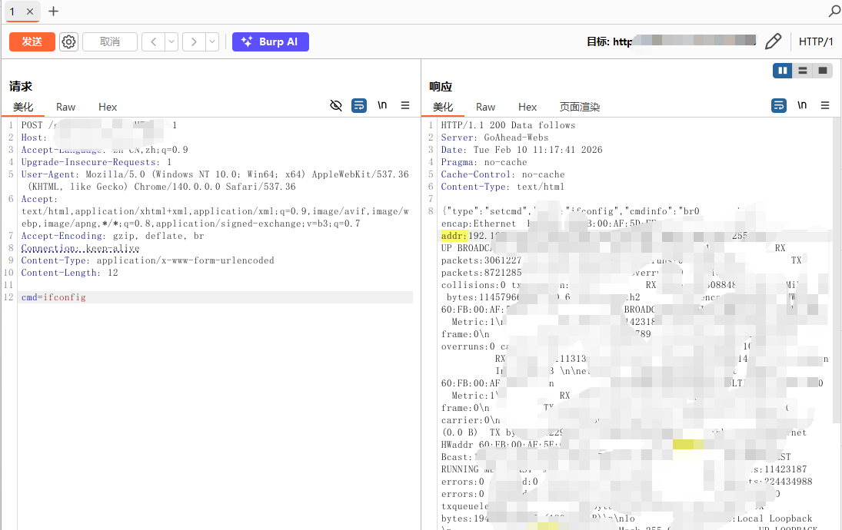Image resolution: width=842 pixels, height=530 pixels.
Task: Open the request settings gear icon
Action: [x=69, y=41]
